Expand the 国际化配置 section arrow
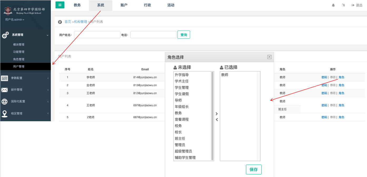 [48, 102]
